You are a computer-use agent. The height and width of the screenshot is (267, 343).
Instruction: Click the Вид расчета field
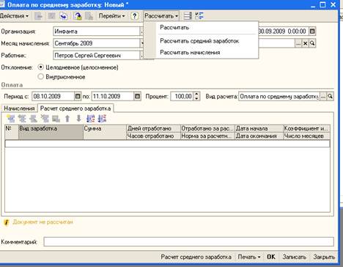[x=279, y=96]
